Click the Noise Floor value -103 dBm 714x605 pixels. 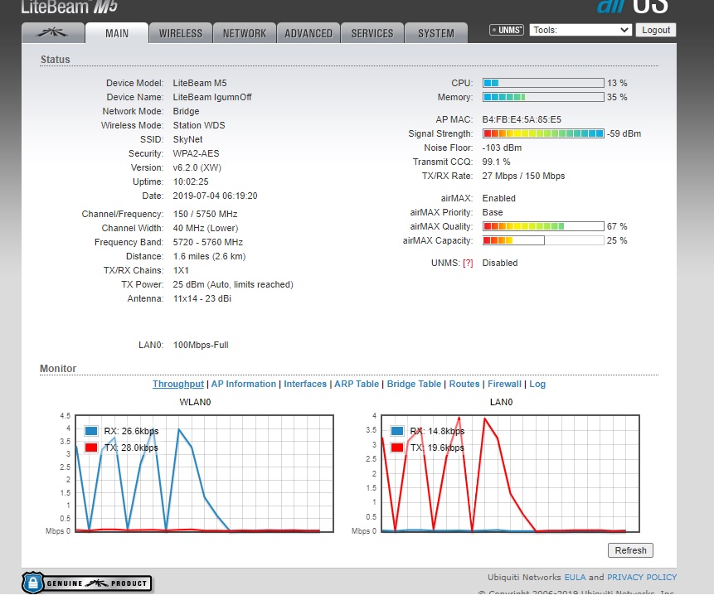[x=503, y=148]
